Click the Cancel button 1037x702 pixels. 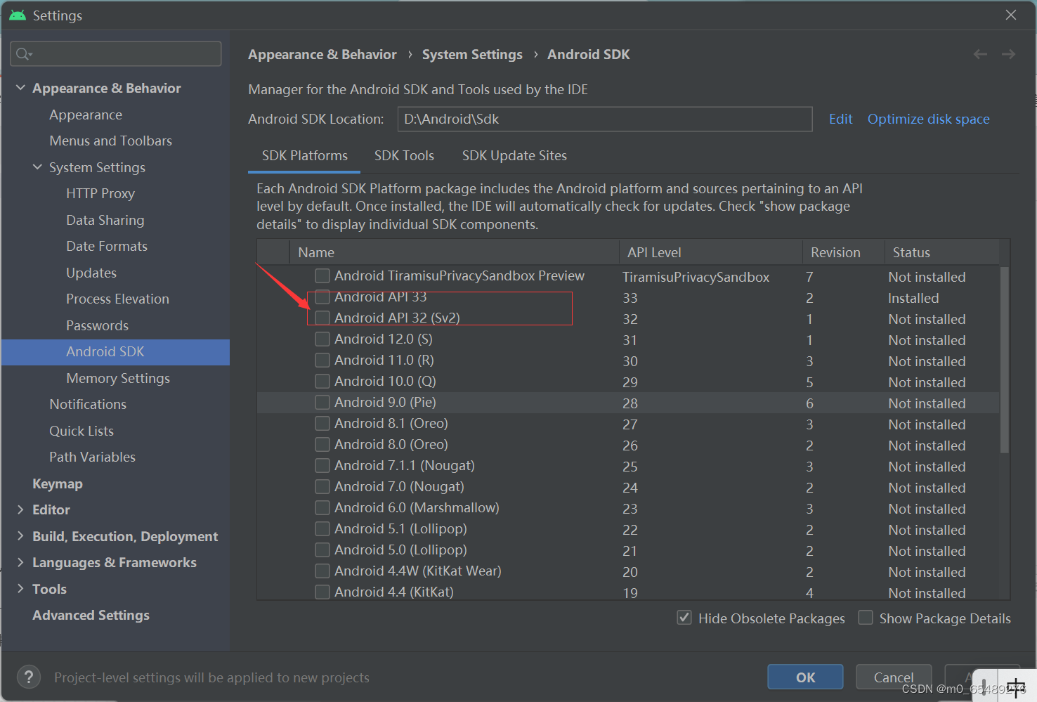pyautogui.click(x=894, y=677)
